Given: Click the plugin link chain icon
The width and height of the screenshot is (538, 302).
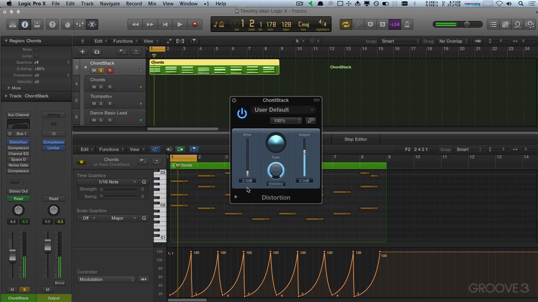Looking at the screenshot, I should [311, 120].
